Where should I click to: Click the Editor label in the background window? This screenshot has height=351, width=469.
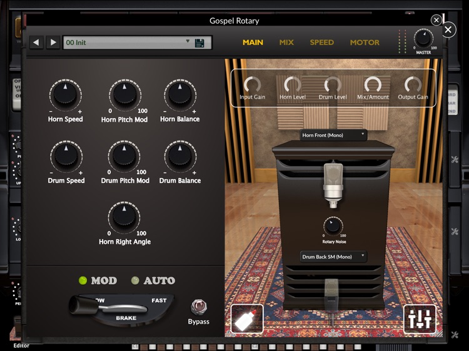(x=21, y=345)
